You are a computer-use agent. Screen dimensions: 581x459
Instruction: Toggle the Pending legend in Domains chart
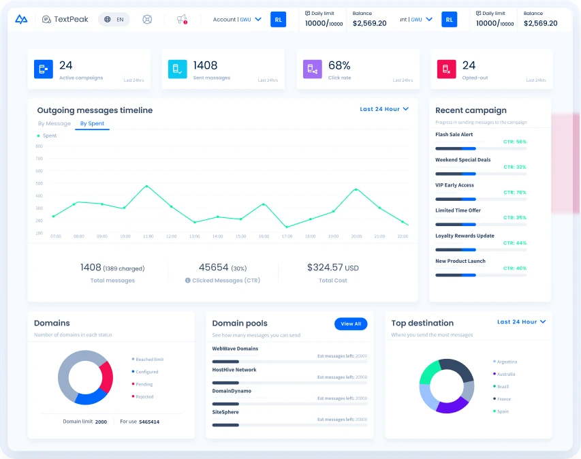(x=144, y=384)
